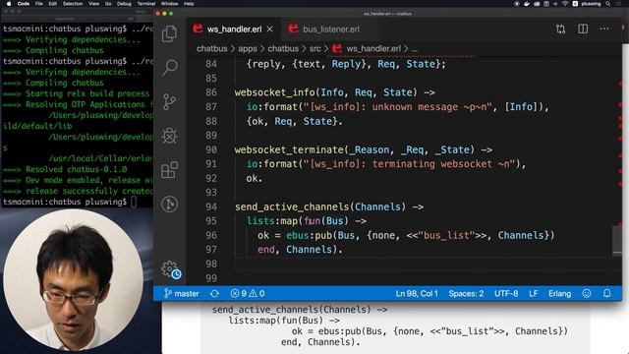
Task: Change file encoding via UTF-8
Action: click(x=506, y=293)
